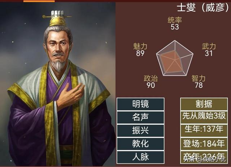Image resolution: width=231 pixels, height=167 pixels.
Task: Click the pentagon stats radar chart
Action: [x=175, y=59]
